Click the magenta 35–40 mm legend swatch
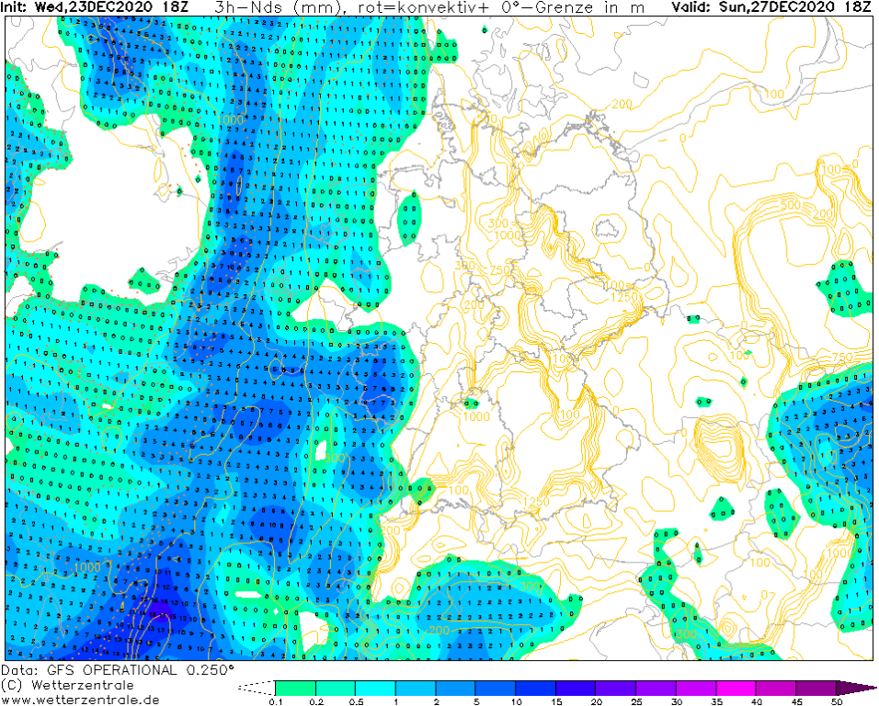The width and height of the screenshot is (879, 706). tap(736, 687)
